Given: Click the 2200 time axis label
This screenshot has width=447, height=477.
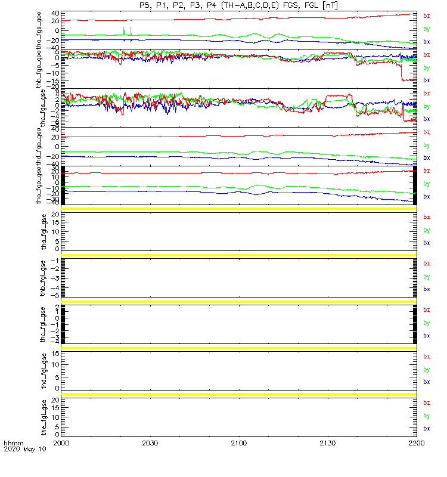Looking at the screenshot, I should tap(417, 443).
